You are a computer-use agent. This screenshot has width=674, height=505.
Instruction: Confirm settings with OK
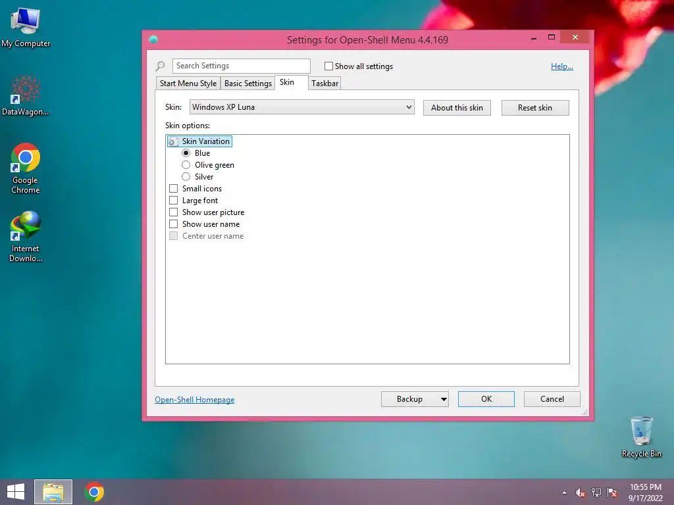(x=486, y=399)
